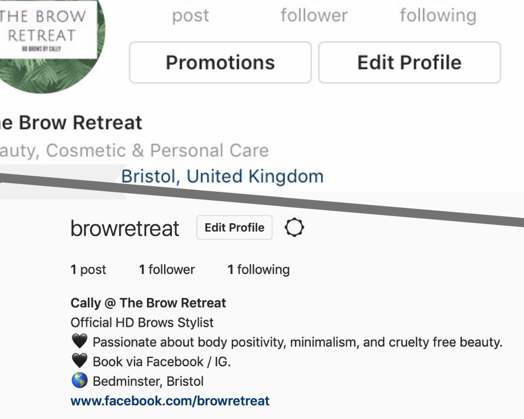Open the settings gear beside browretreat
Viewport: 524px width, 419px height.
tap(294, 228)
